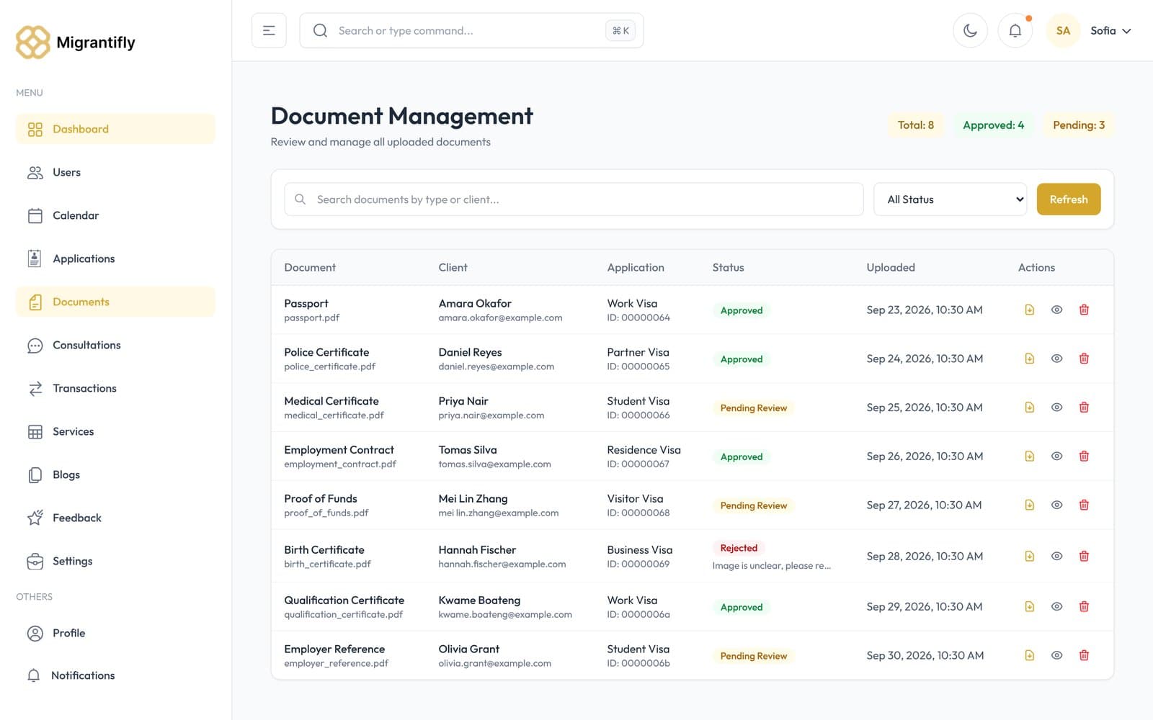Click the Rejected status on Birth Certificate

coord(739,548)
